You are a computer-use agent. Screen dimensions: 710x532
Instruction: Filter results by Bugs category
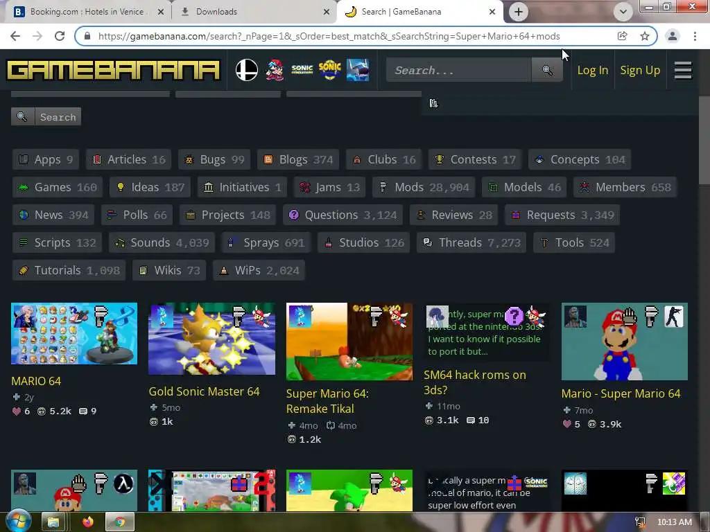(x=214, y=159)
